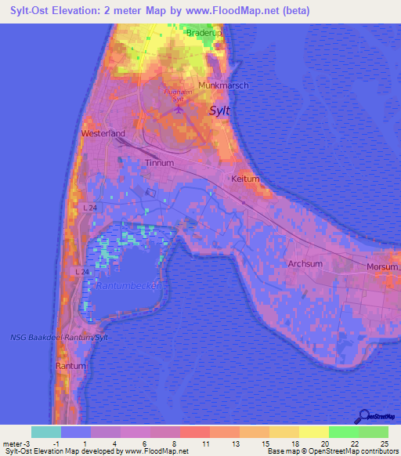Select the green 22 meter legend swatch

pos(344,432)
